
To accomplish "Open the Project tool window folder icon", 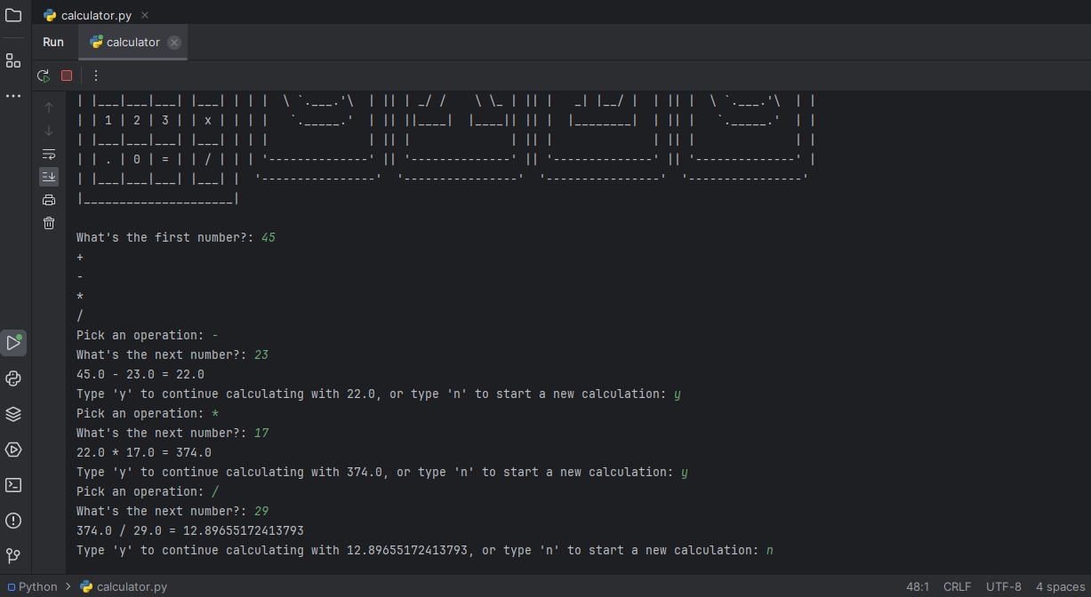I will (13, 15).
